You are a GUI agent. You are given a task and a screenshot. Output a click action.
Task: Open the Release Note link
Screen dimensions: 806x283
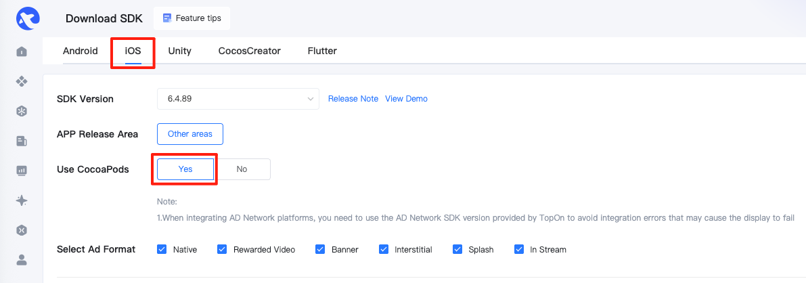(353, 99)
